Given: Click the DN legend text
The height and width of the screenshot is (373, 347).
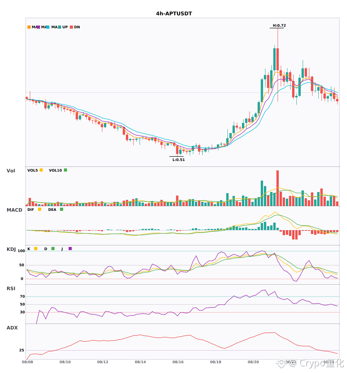Looking at the screenshot, I should pyautogui.click(x=77, y=27).
